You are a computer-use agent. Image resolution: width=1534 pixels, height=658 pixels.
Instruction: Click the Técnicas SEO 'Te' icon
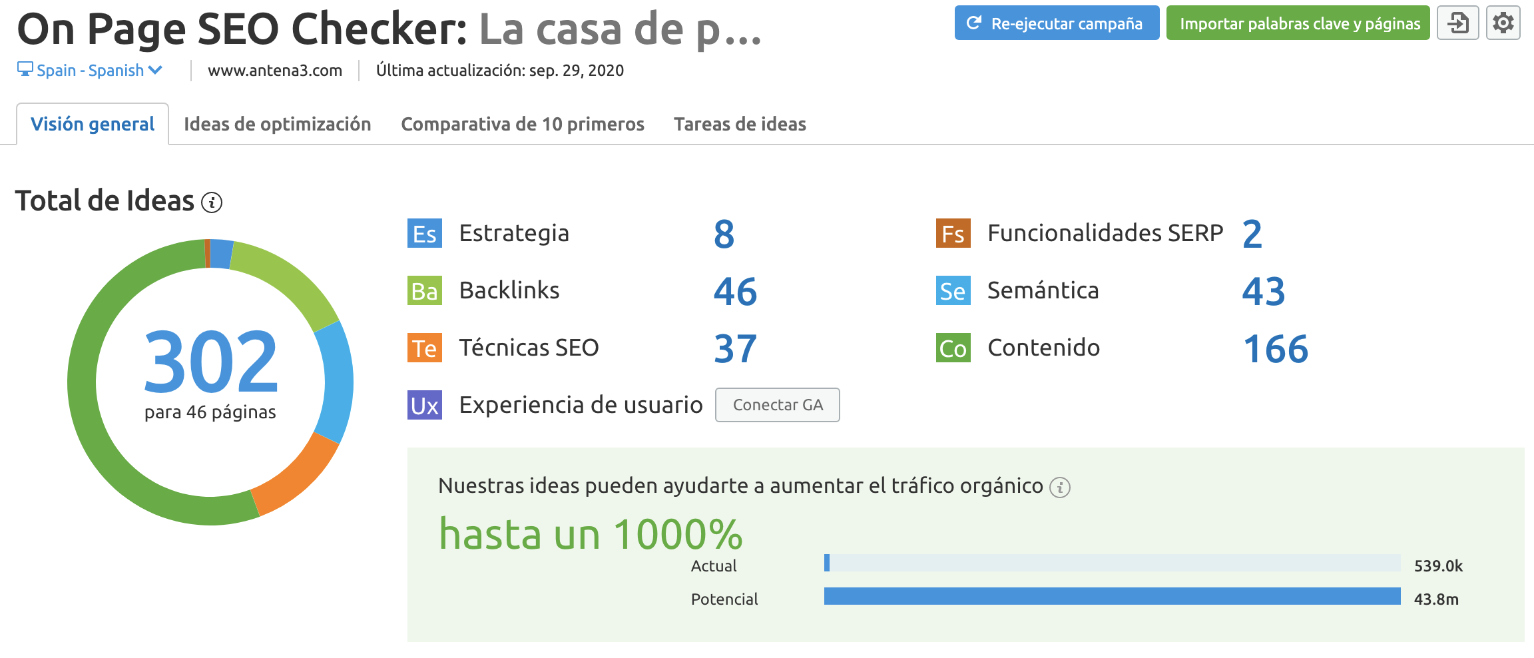424,348
